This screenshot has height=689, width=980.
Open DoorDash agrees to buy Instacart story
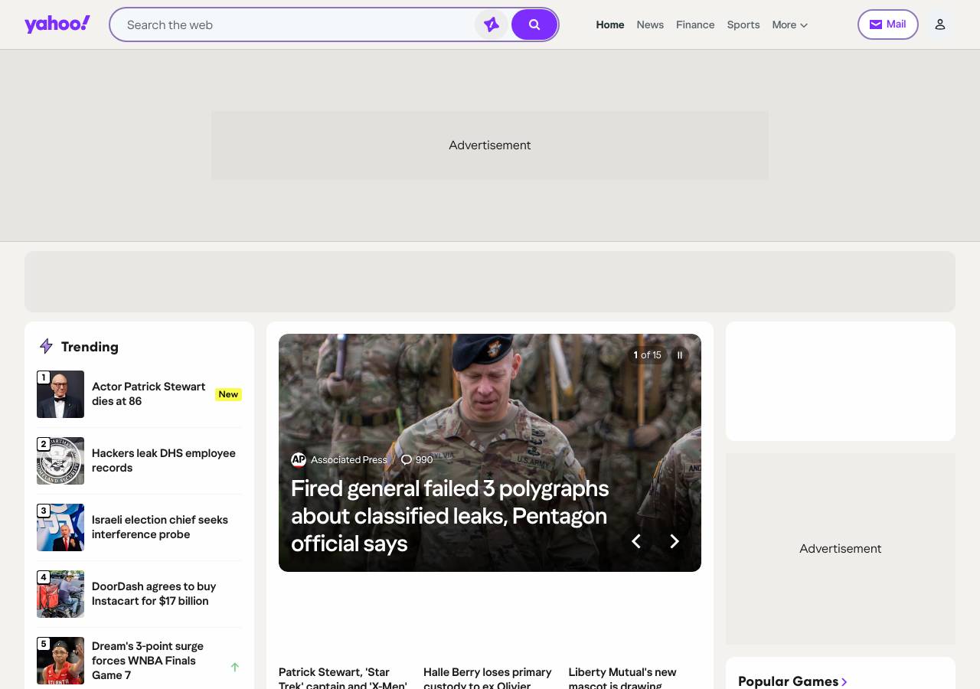(154, 593)
